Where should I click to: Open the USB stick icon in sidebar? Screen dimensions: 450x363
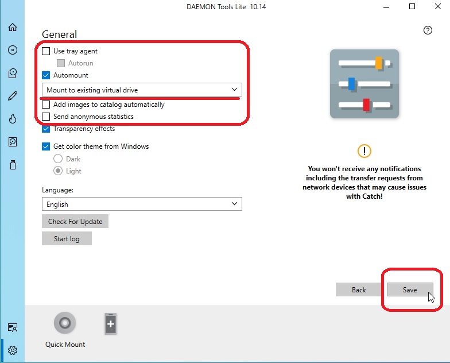pos(13,165)
